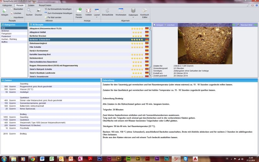Click German flag of Dinkelsauerteigbrot row
Image resolution: width=259 pixels, height=162 pixels.
tap(147, 43)
